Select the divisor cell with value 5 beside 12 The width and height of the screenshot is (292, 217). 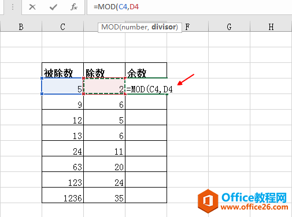(x=104, y=117)
